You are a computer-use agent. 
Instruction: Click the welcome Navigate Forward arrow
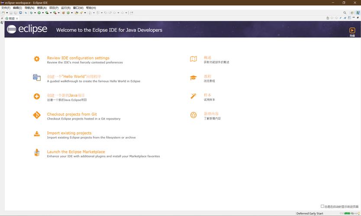pos(336,18)
